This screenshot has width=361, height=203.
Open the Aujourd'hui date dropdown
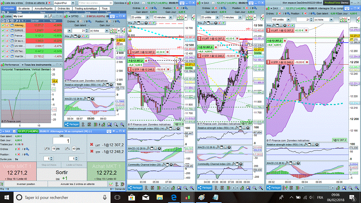(64, 3)
